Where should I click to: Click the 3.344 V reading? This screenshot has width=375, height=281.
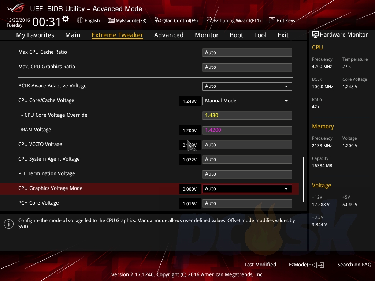pos(319,225)
